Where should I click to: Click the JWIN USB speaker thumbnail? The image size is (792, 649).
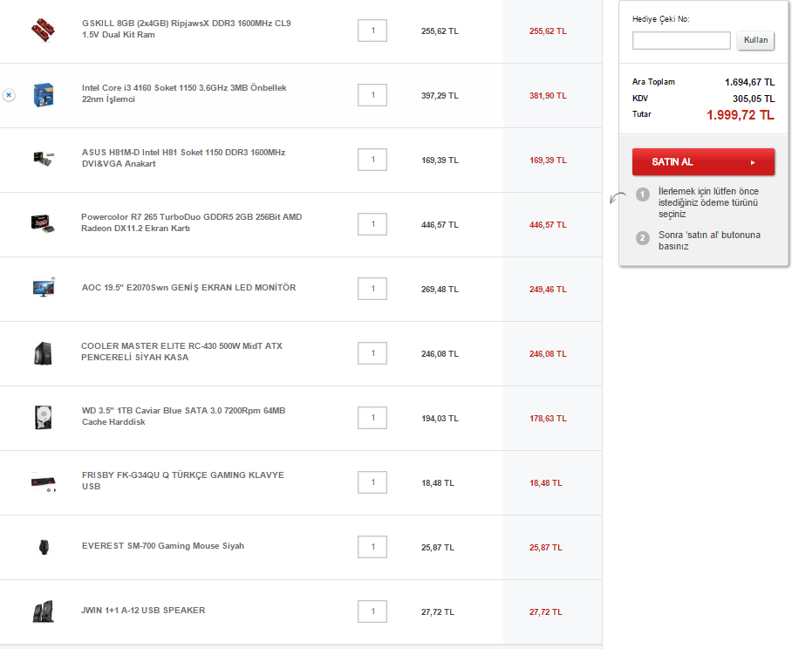click(42, 611)
